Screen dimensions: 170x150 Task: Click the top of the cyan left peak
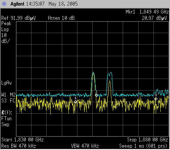pyautogui.click(x=93, y=72)
